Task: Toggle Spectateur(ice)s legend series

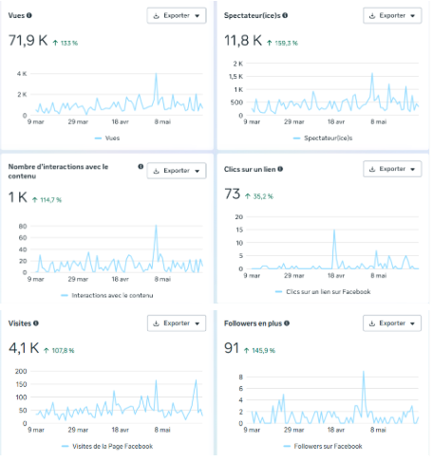Action: tap(323, 138)
